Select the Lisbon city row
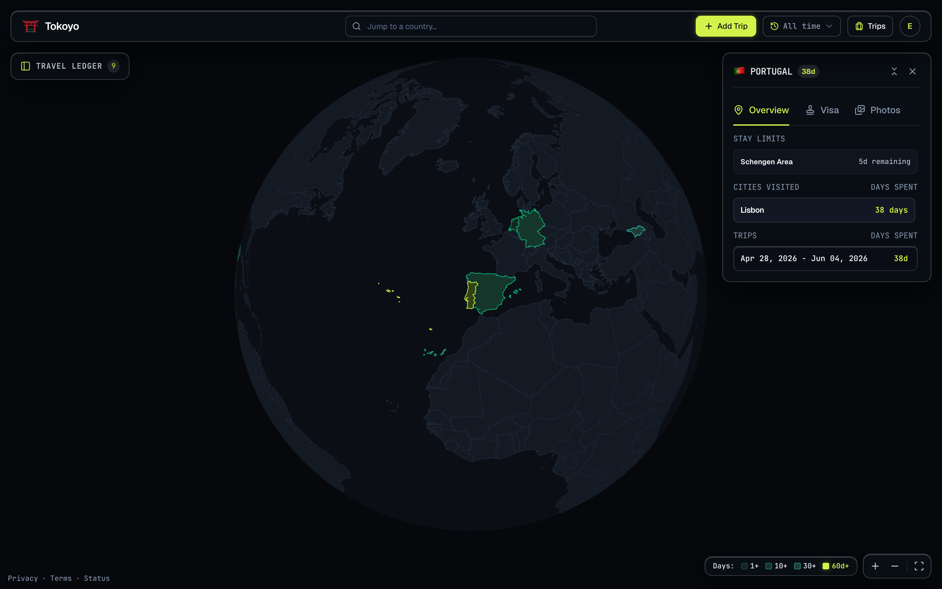The height and width of the screenshot is (589, 942). 824,210
